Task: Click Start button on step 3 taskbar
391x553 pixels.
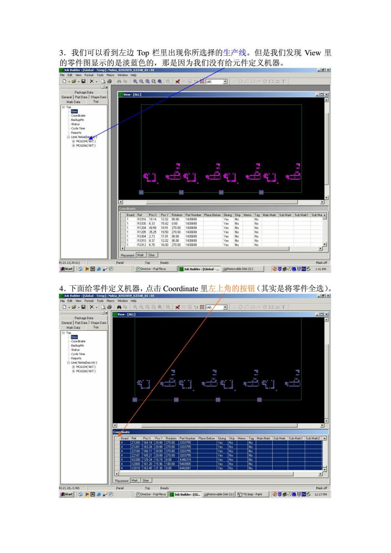Action: point(67,269)
